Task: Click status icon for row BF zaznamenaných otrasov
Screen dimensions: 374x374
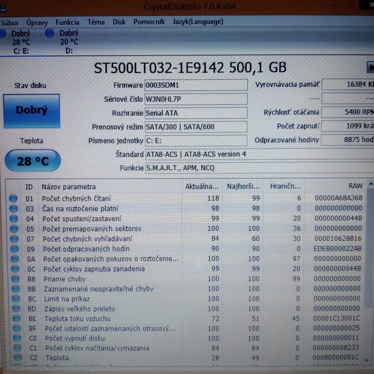Action: tap(17, 328)
